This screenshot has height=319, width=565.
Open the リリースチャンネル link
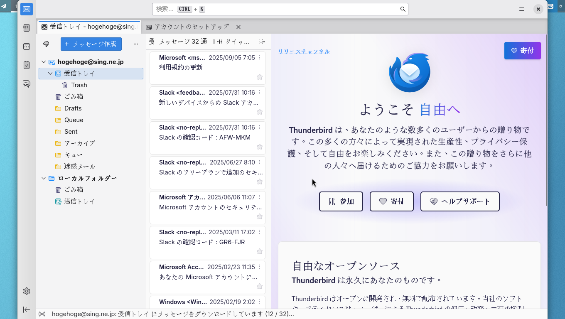click(x=304, y=52)
